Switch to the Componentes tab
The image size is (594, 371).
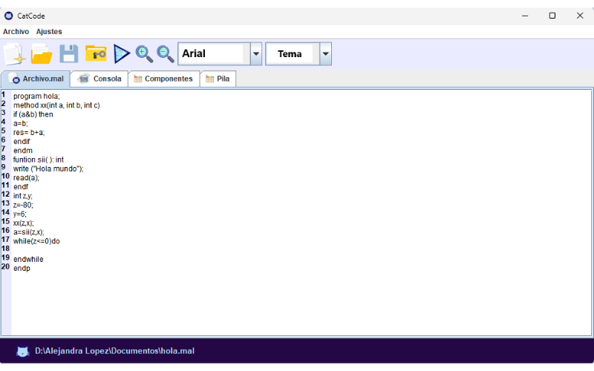(x=163, y=79)
